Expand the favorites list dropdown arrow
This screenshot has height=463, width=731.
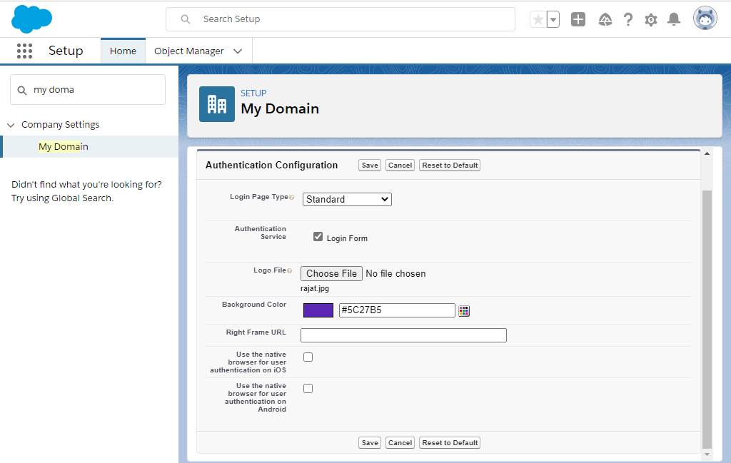553,19
